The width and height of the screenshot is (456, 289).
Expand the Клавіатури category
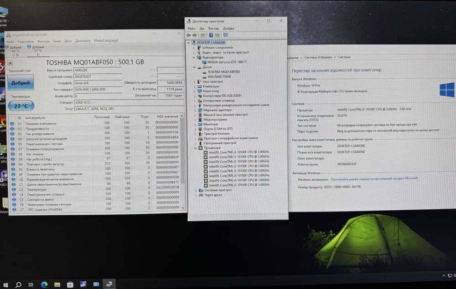(x=195, y=86)
